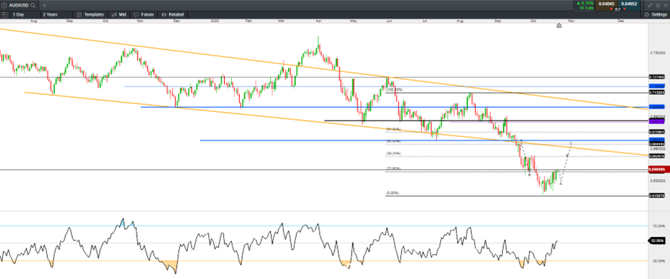Toggle the Mid price display
This screenshot has height=279, width=670.
click(x=118, y=14)
